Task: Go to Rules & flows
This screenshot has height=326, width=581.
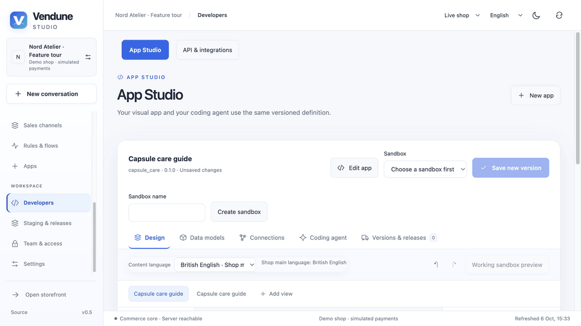Action: click(49, 145)
